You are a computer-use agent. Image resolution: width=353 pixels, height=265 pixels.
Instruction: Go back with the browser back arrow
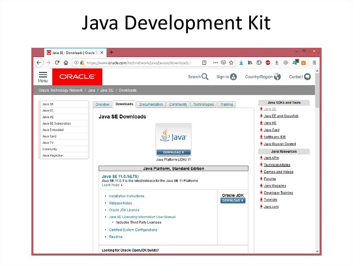coord(39,63)
